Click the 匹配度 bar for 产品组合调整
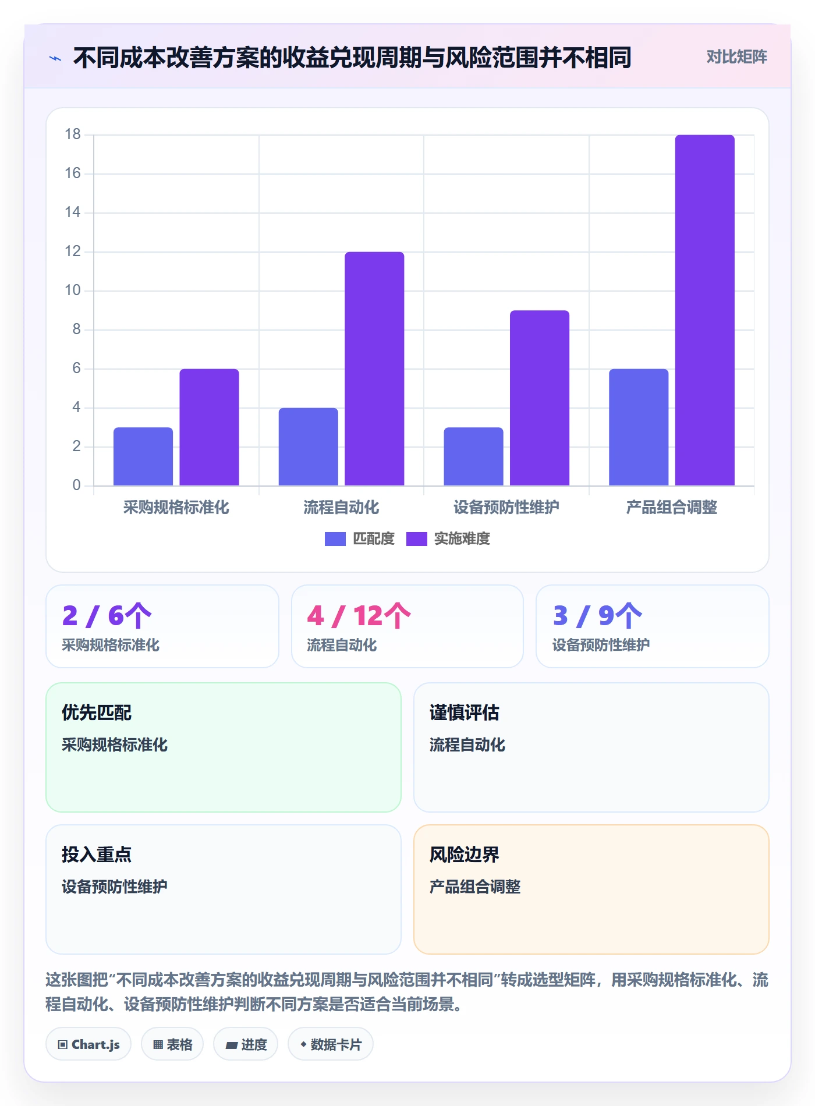The height and width of the screenshot is (1106, 815). coord(639,427)
